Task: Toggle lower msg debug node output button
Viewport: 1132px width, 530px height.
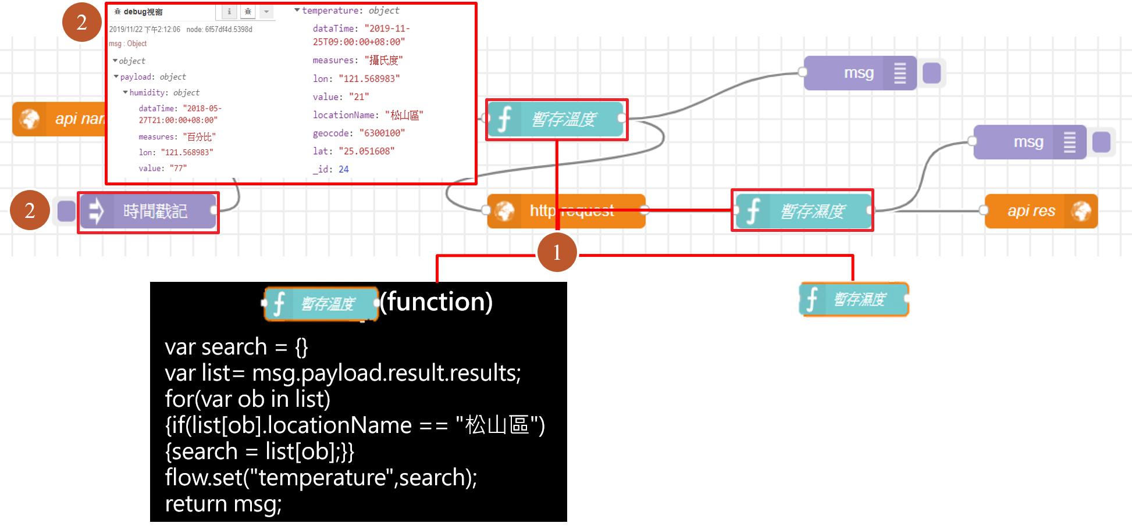Action: pyautogui.click(x=1102, y=142)
